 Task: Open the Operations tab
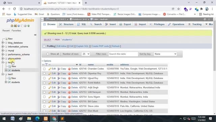click(x=176, y=24)
